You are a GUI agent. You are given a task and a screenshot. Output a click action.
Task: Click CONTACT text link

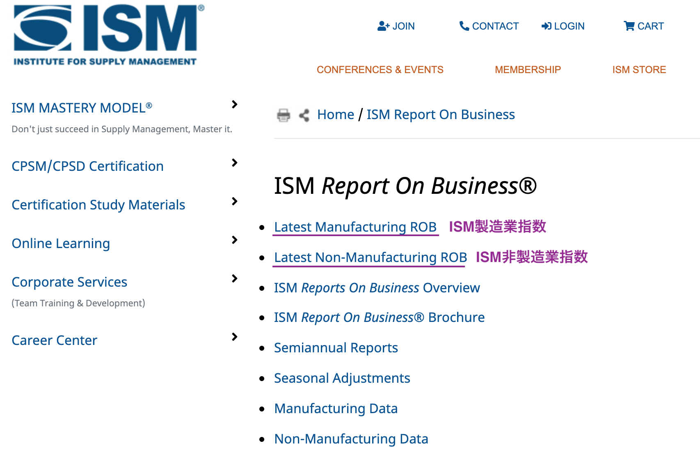click(x=495, y=26)
